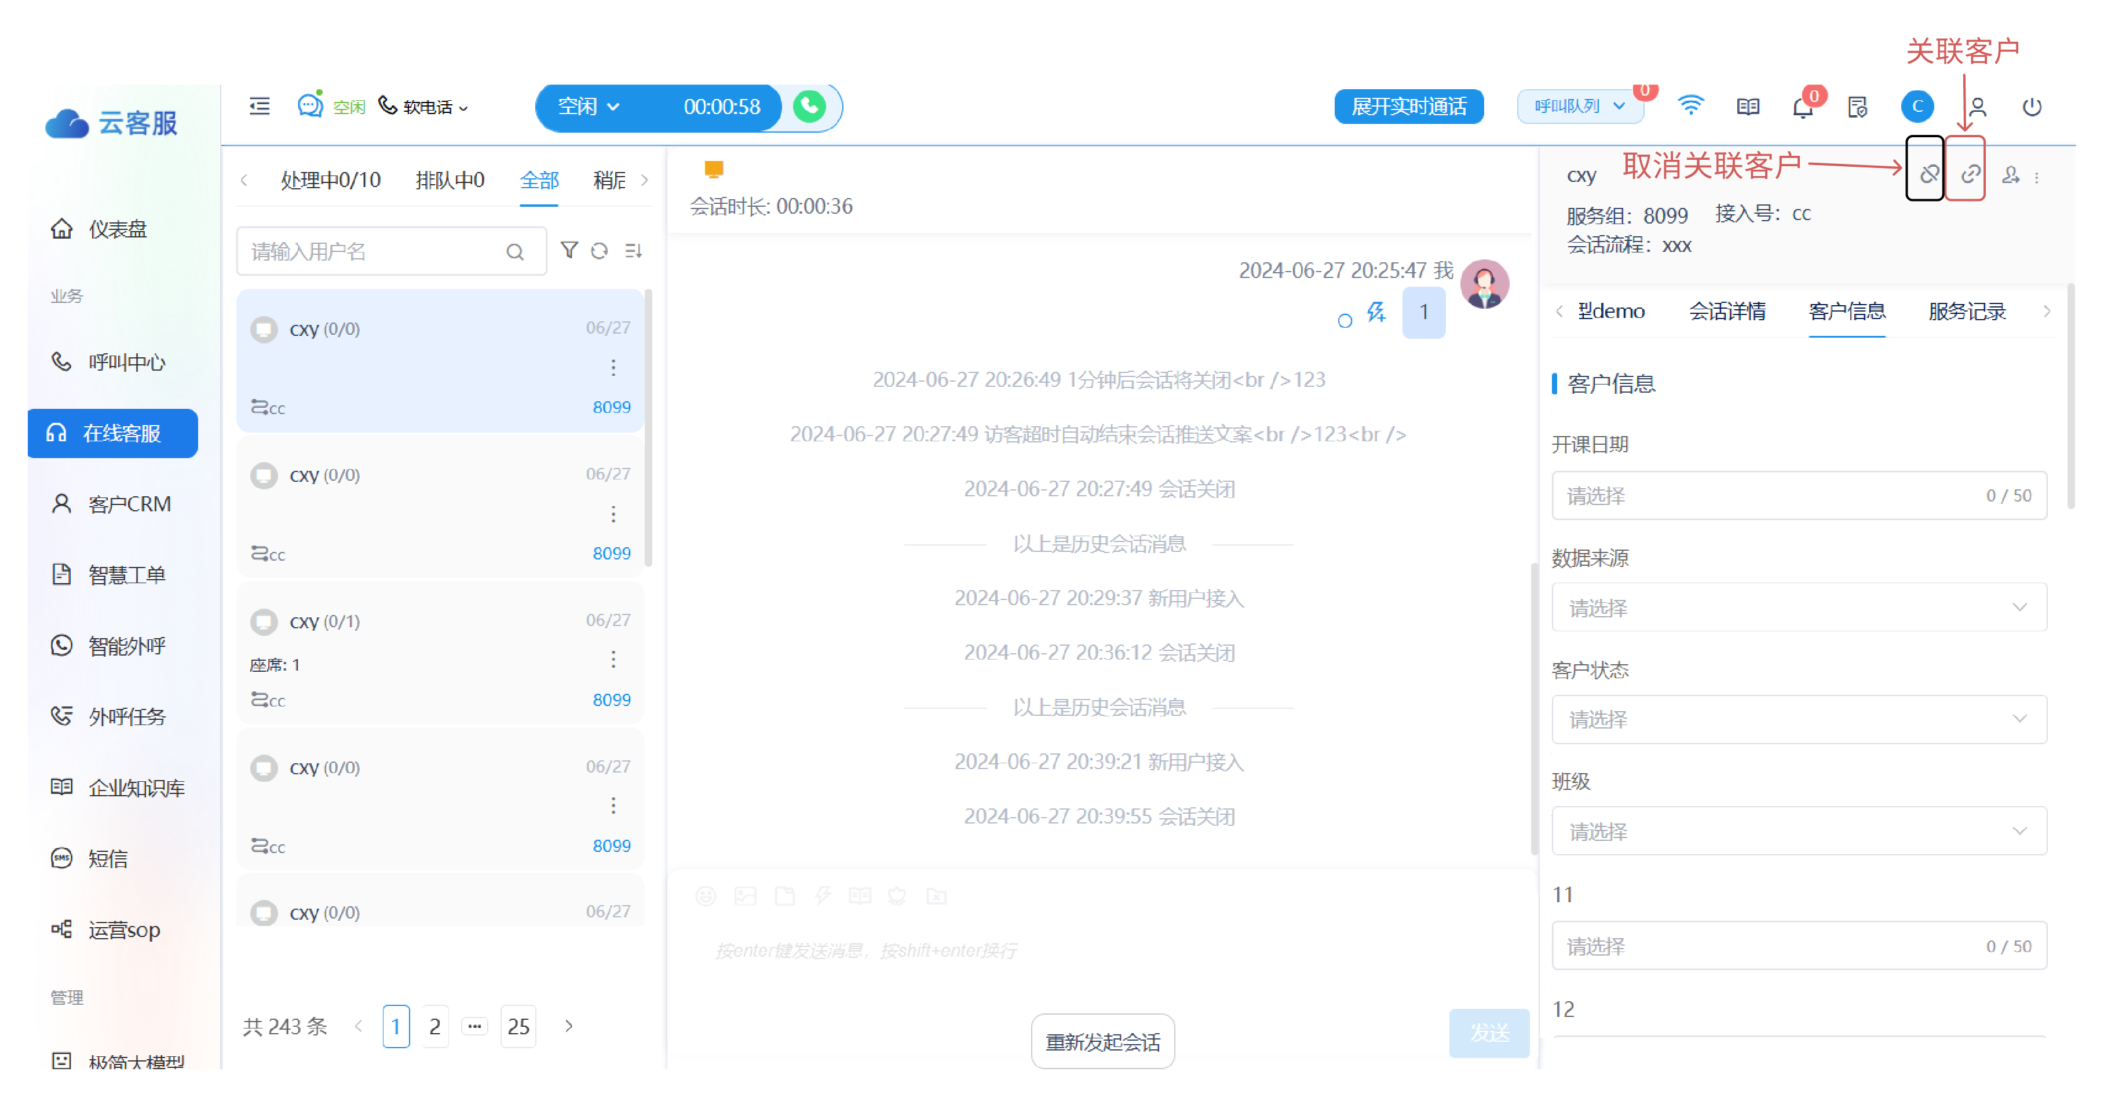Viewport: 2104px width, 1098px height.
Task: Open the more-options dots in the cxy header
Action: click(x=2036, y=177)
